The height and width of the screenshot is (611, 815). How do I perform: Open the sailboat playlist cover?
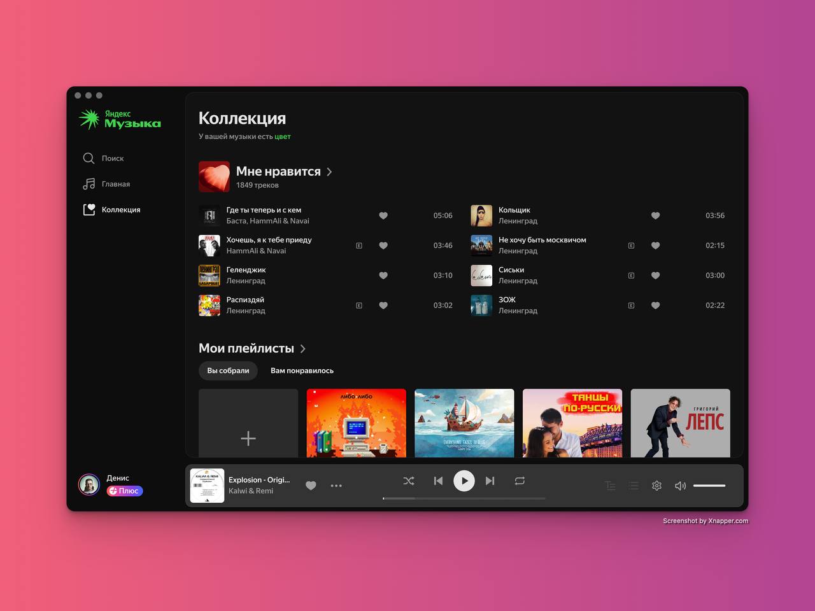coord(464,423)
